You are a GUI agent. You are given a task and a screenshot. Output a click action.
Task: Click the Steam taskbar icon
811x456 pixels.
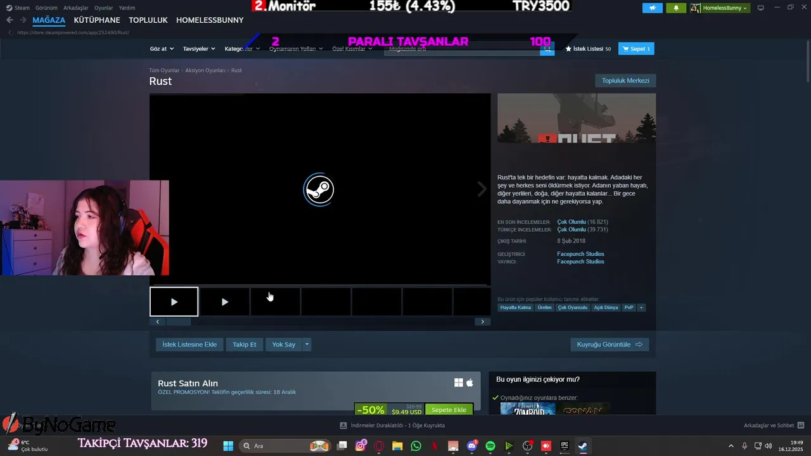click(x=582, y=446)
